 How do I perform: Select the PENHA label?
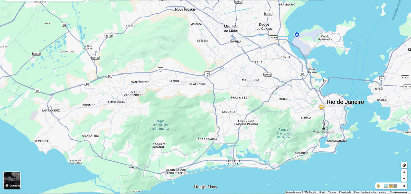[x=286, y=57]
